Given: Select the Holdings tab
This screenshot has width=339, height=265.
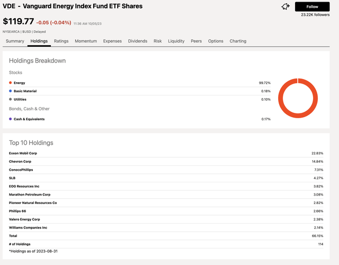Looking at the screenshot, I should click(39, 41).
